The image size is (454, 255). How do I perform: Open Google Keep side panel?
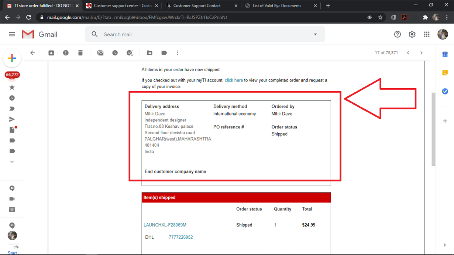[445, 73]
